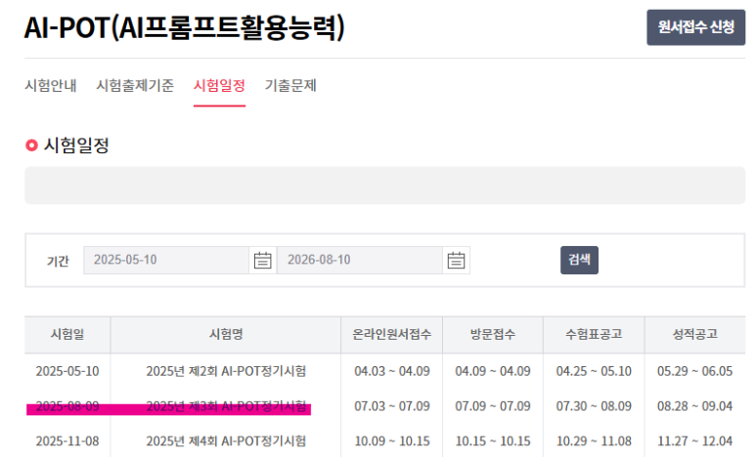Click online registration dates 04.03 ~ 04.09
756x457 pixels.
392,371
